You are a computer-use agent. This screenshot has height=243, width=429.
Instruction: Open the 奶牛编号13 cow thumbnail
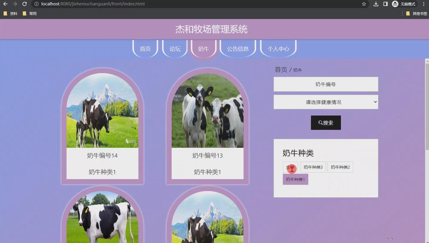point(207,112)
